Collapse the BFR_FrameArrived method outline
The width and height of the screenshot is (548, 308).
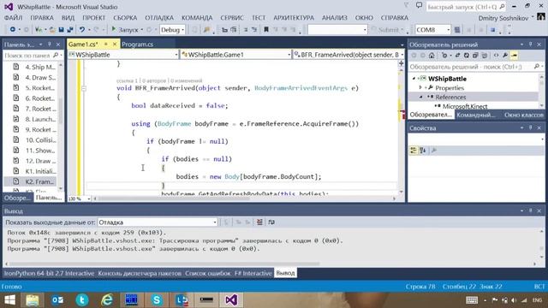click(84, 88)
